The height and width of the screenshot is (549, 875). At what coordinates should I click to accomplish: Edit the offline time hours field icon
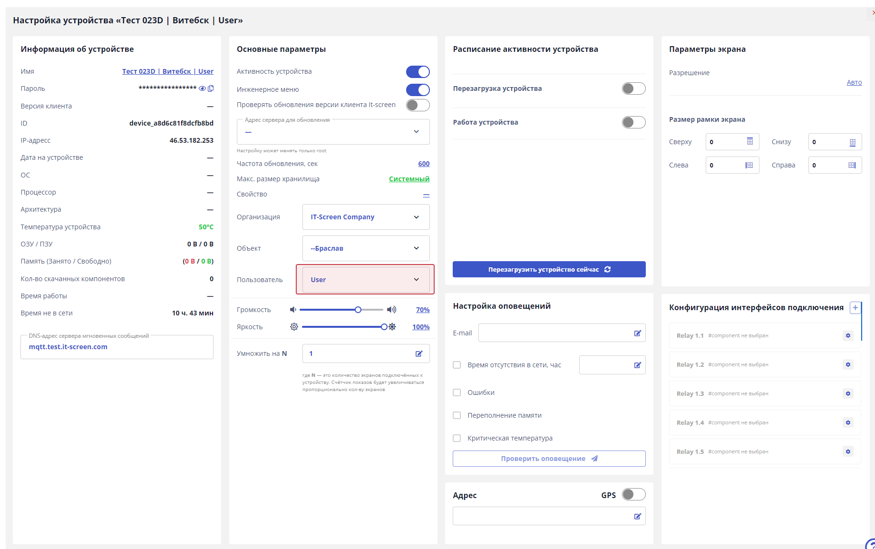638,365
